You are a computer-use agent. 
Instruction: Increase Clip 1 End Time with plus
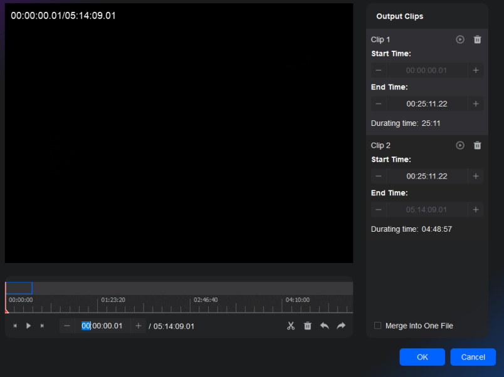(476, 104)
